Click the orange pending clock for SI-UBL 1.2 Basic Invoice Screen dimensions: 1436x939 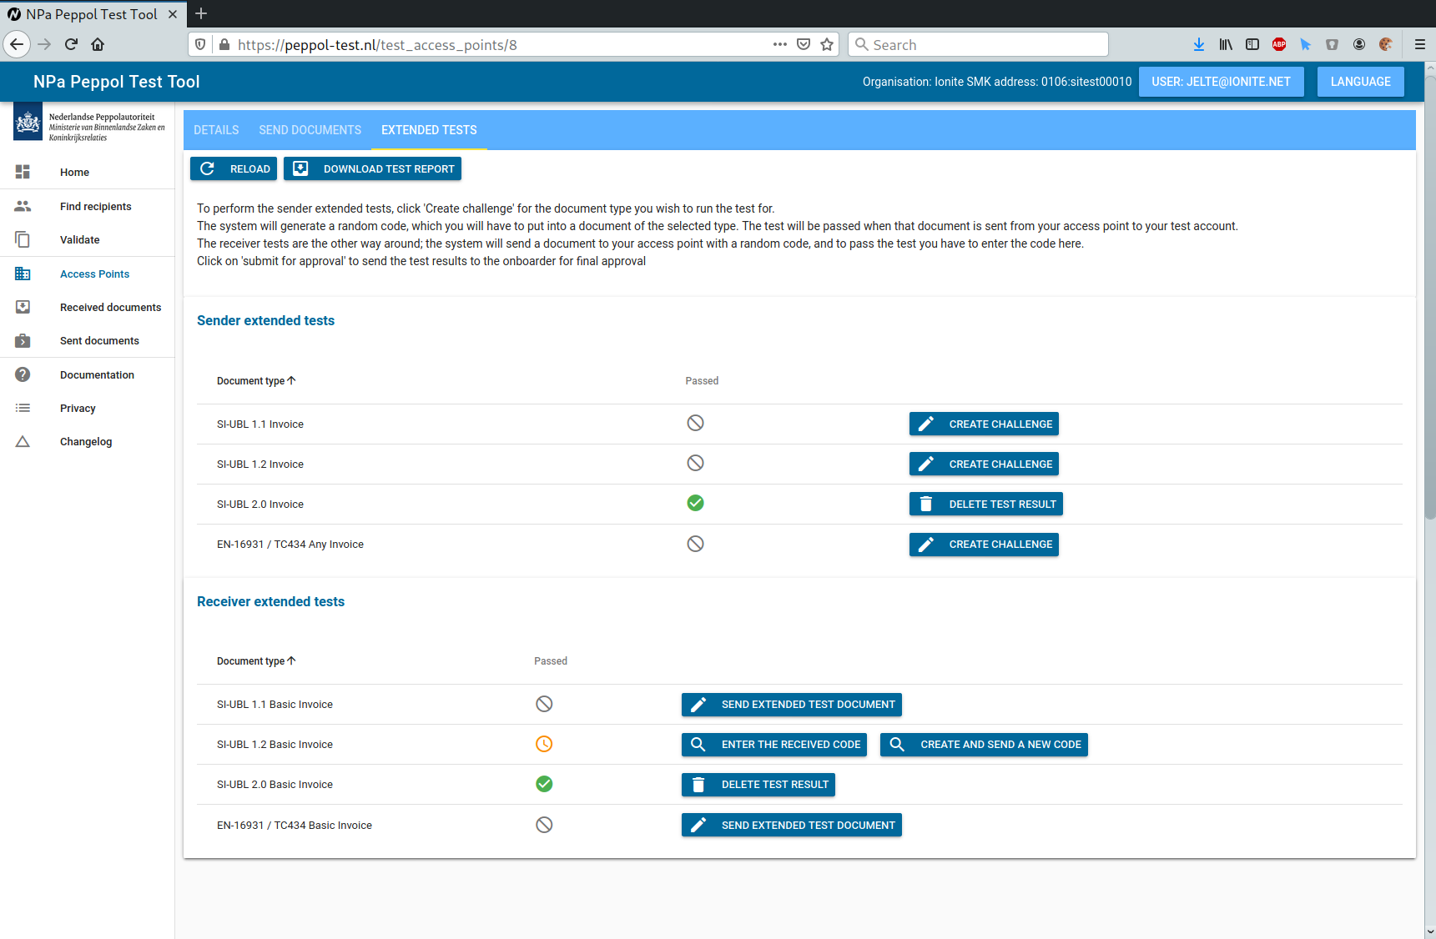[x=544, y=744]
